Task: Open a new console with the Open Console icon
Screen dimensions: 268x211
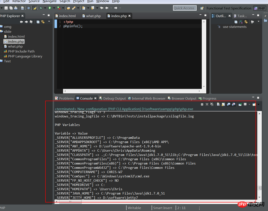Action: 254,104
